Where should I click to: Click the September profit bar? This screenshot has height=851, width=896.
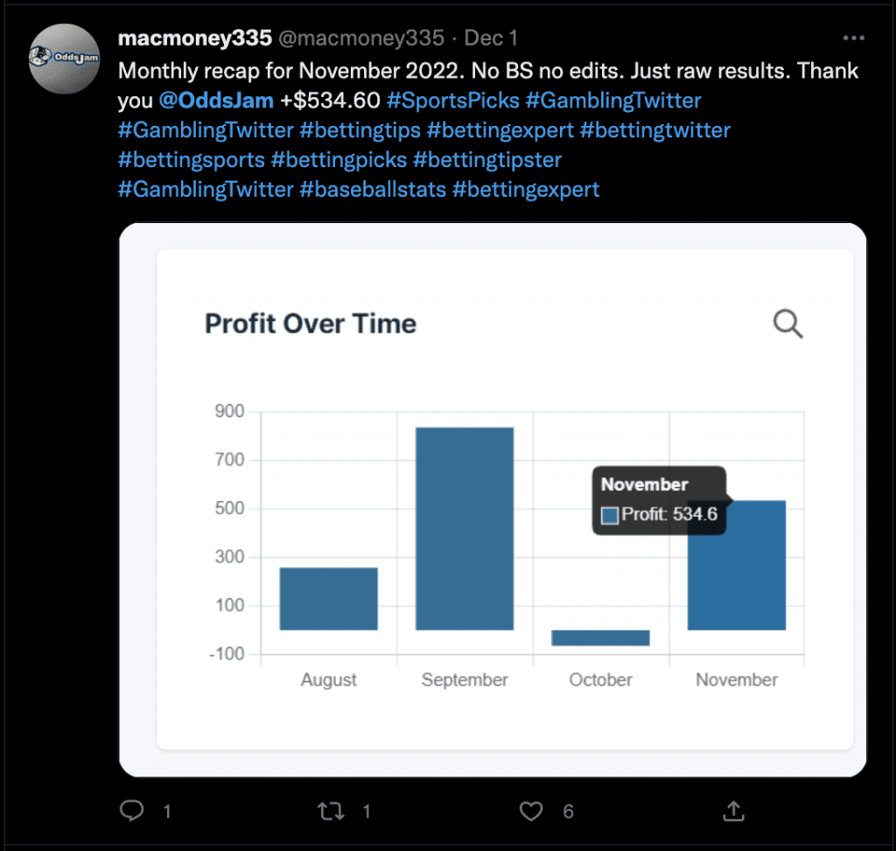465,528
